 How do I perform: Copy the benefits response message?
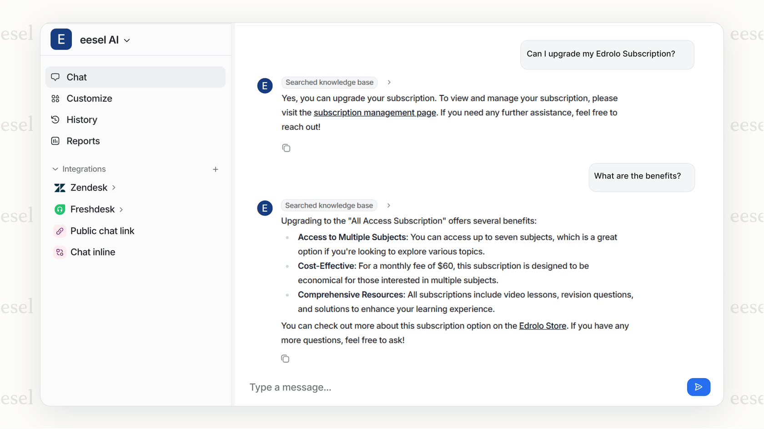coord(286,358)
